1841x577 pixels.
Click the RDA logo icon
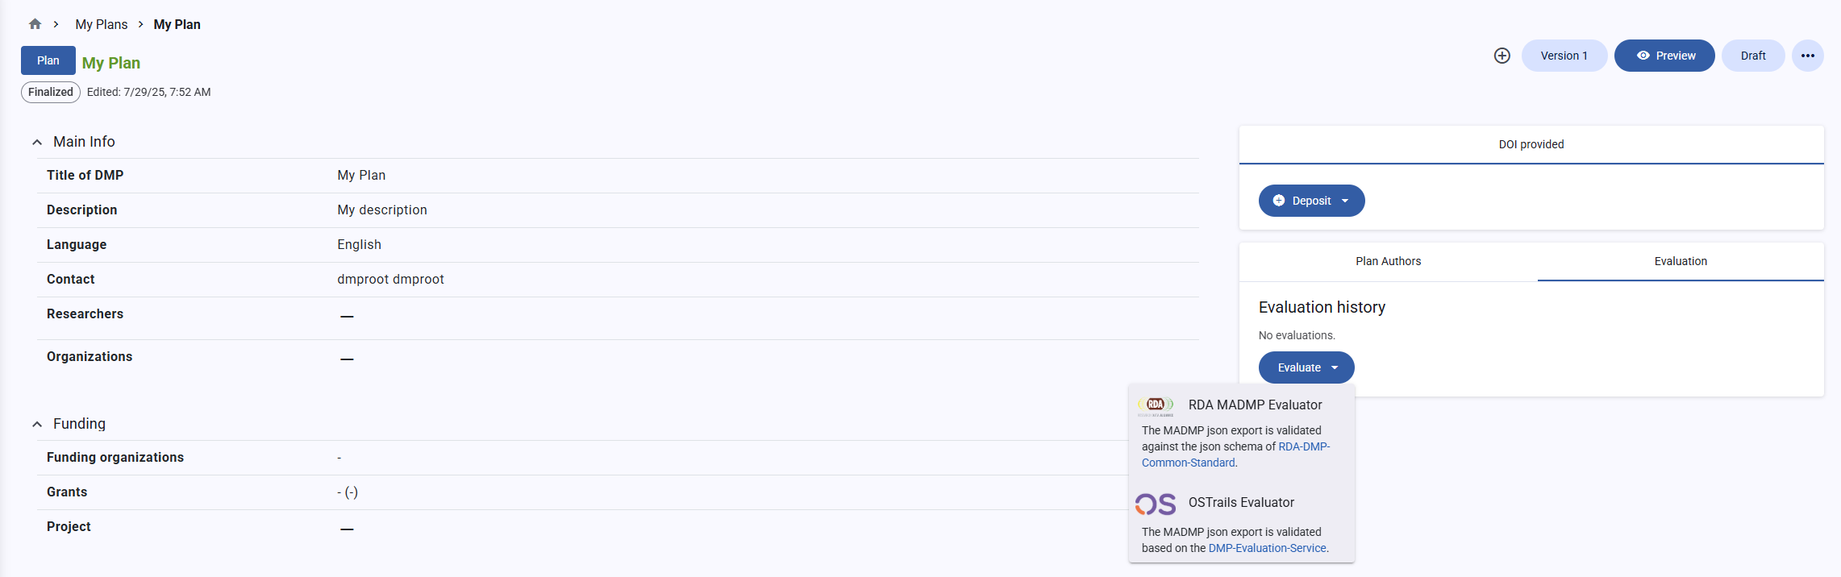pos(1156,405)
